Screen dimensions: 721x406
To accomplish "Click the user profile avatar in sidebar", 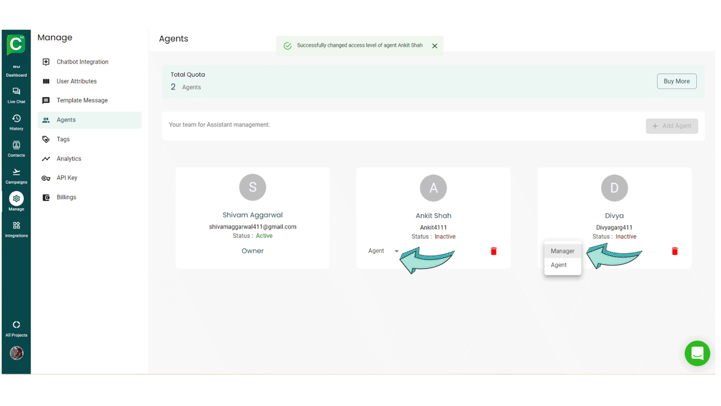I will coord(16,353).
